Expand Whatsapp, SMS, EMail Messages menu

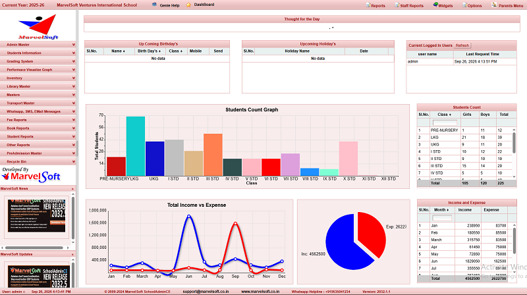click(x=38, y=111)
